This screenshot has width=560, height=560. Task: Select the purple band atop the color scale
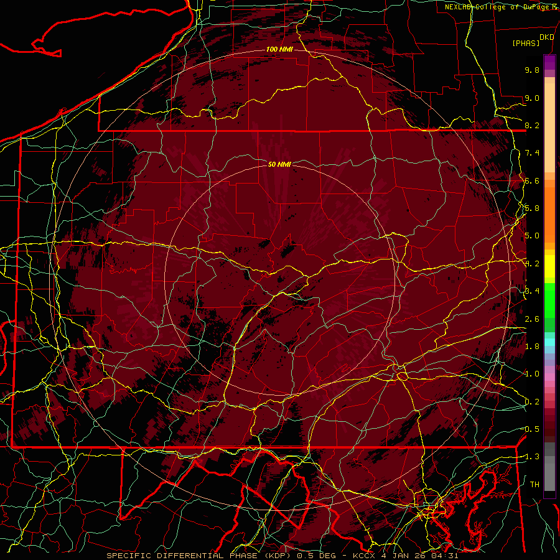tap(549, 62)
